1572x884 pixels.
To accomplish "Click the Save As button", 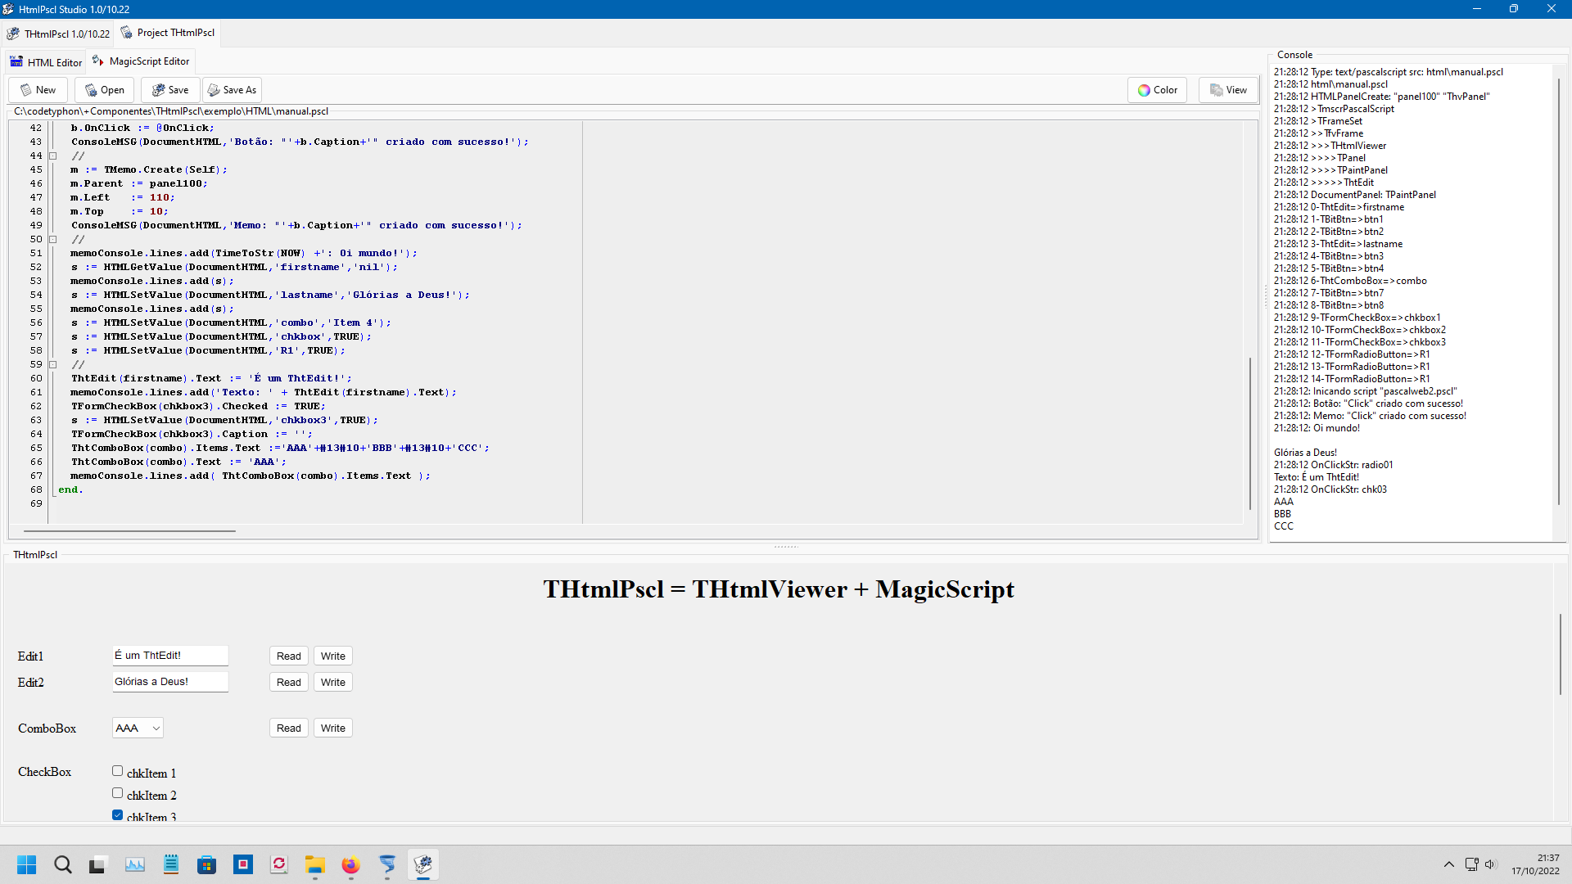I will click(x=232, y=90).
